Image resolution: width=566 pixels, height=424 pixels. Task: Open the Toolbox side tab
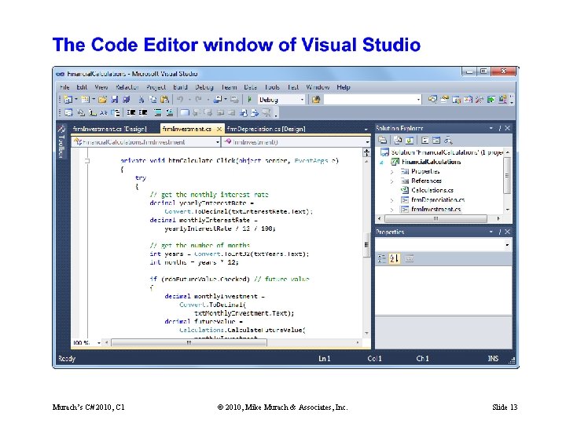point(61,142)
